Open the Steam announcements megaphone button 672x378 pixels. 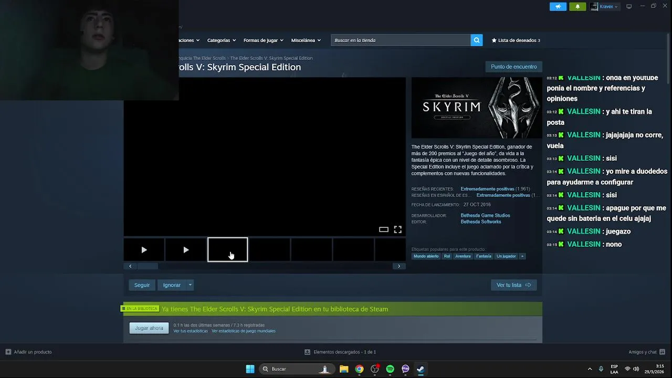558,6
